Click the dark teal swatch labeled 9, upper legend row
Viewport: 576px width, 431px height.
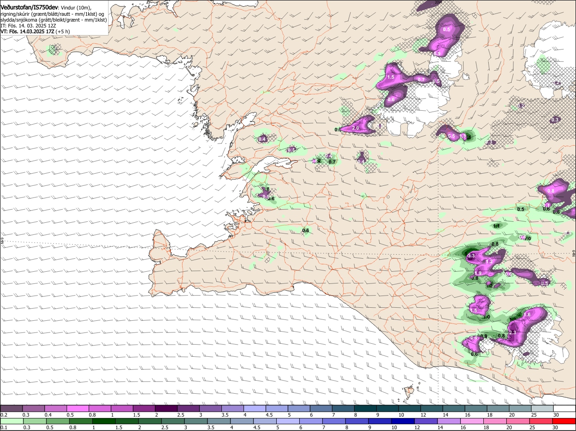pyautogui.click(x=388, y=409)
